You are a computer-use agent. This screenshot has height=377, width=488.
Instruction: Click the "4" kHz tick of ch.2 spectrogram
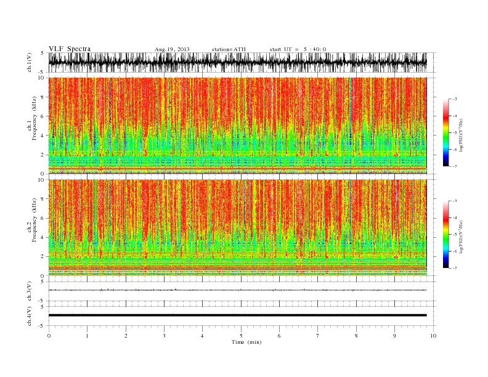[x=43, y=237]
